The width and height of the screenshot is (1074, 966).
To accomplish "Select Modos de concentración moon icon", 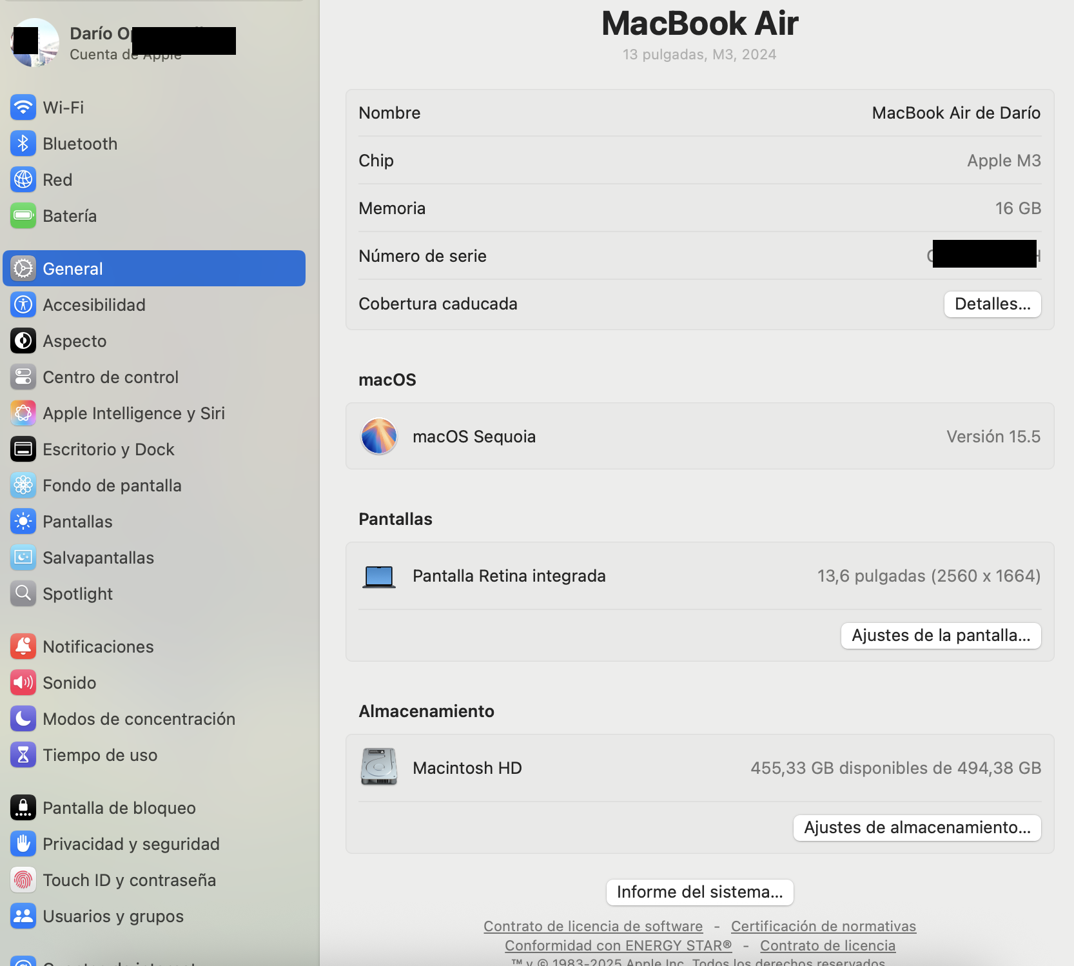I will [23, 718].
